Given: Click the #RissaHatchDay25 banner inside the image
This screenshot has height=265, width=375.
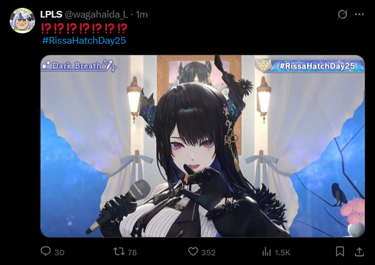Looking at the screenshot, I should coord(310,65).
